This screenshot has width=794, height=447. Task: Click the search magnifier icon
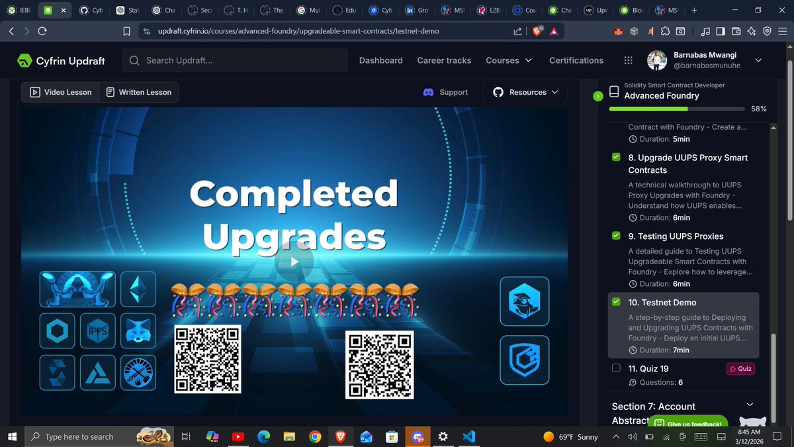134,60
